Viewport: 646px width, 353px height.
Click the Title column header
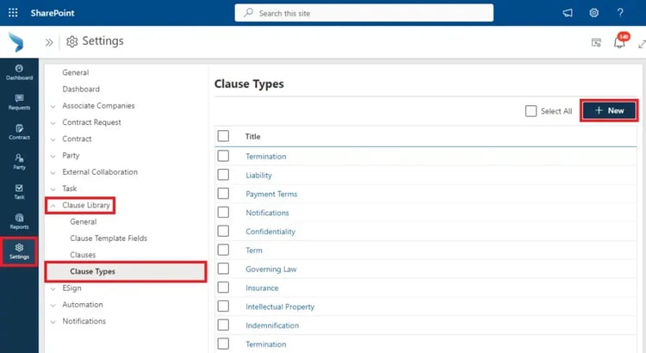(x=252, y=136)
